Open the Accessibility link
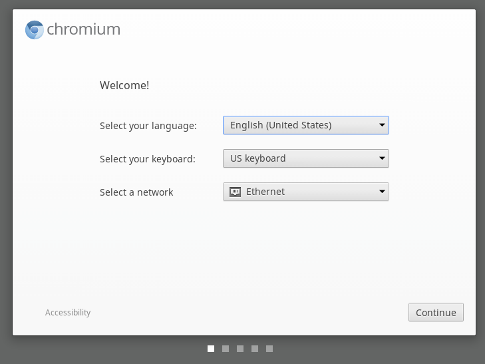Image resolution: width=485 pixels, height=364 pixels. pos(68,312)
